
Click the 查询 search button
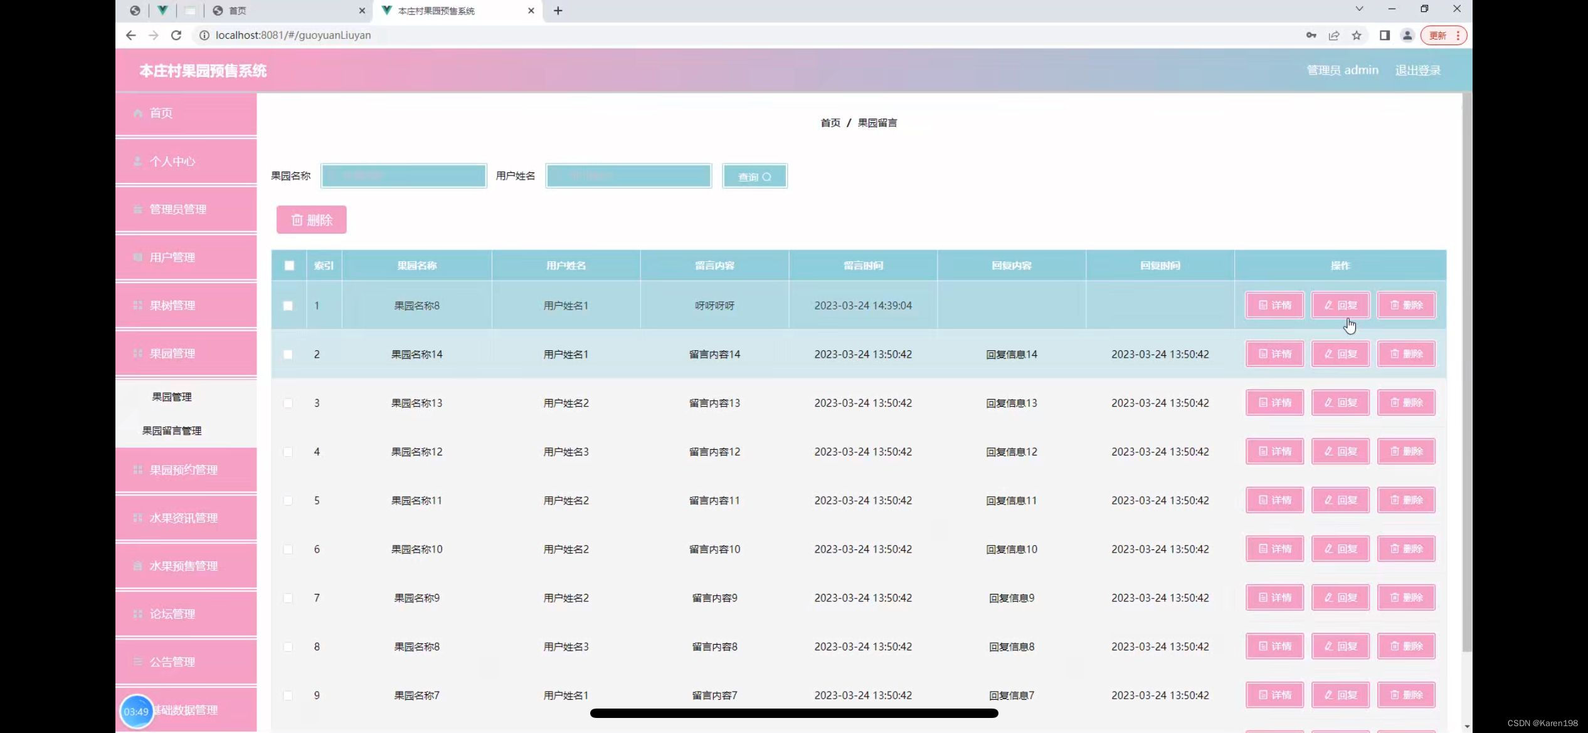(754, 177)
